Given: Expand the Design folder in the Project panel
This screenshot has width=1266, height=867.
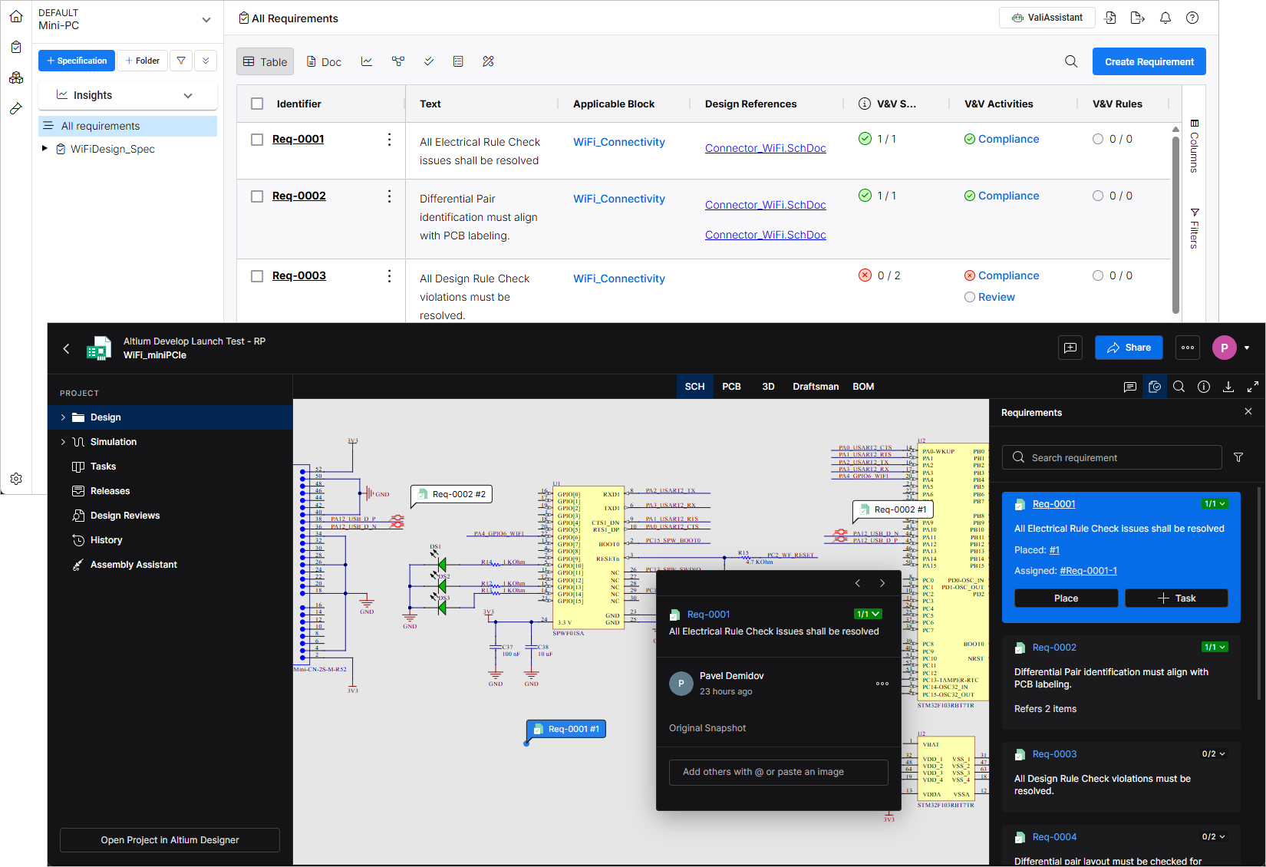Looking at the screenshot, I should pos(63,417).
